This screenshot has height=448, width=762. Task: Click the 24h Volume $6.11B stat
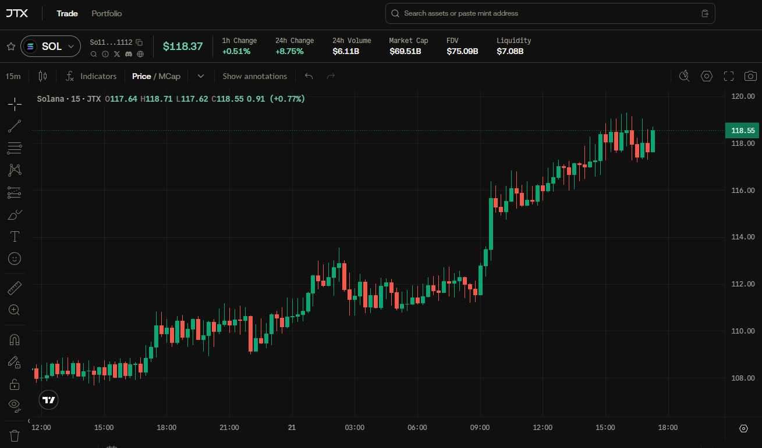352,46
